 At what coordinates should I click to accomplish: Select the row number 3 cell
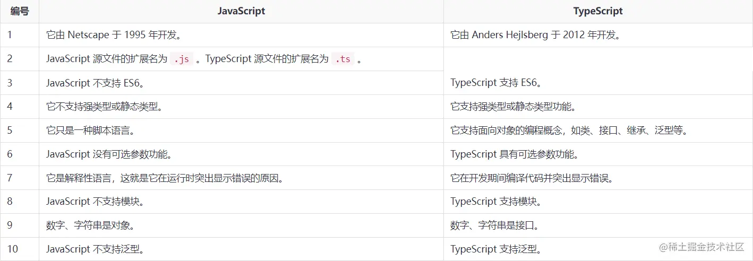[20, 83]
